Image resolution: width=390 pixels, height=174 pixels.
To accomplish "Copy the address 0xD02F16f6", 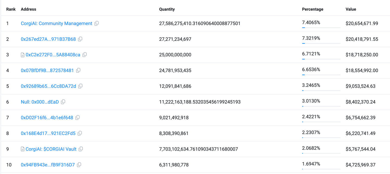I will pyautogui.click(x=77, y=118).
